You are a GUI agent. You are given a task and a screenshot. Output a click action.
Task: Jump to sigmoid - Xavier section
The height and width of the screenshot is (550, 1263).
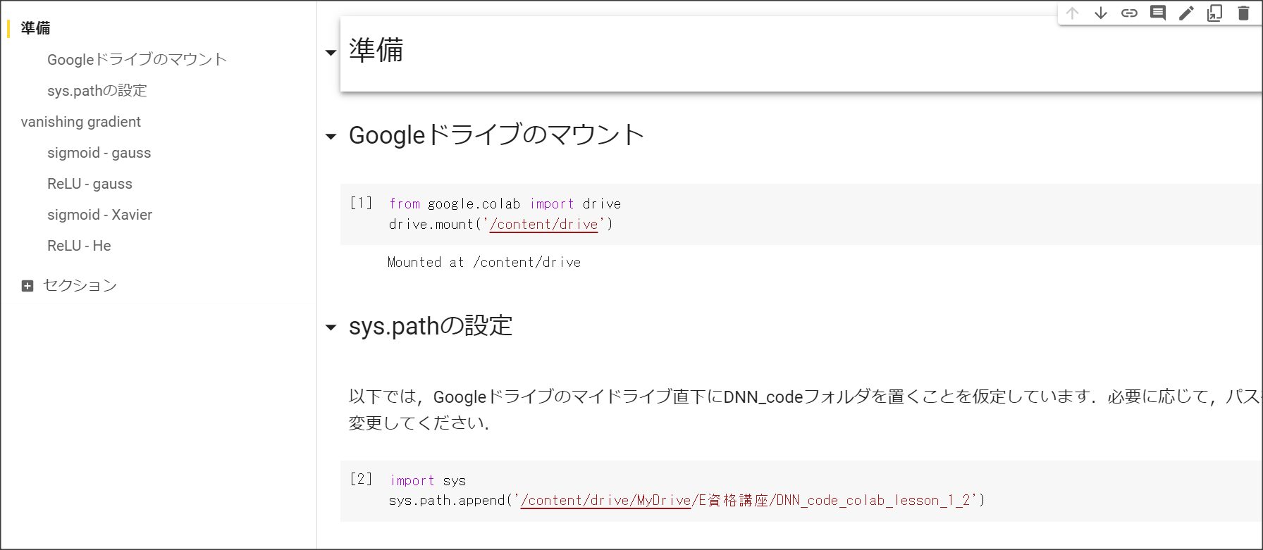(x=99, y=215)
